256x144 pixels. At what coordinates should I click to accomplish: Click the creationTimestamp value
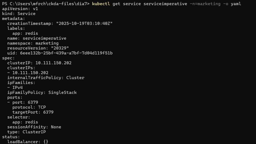pos(84,23)
